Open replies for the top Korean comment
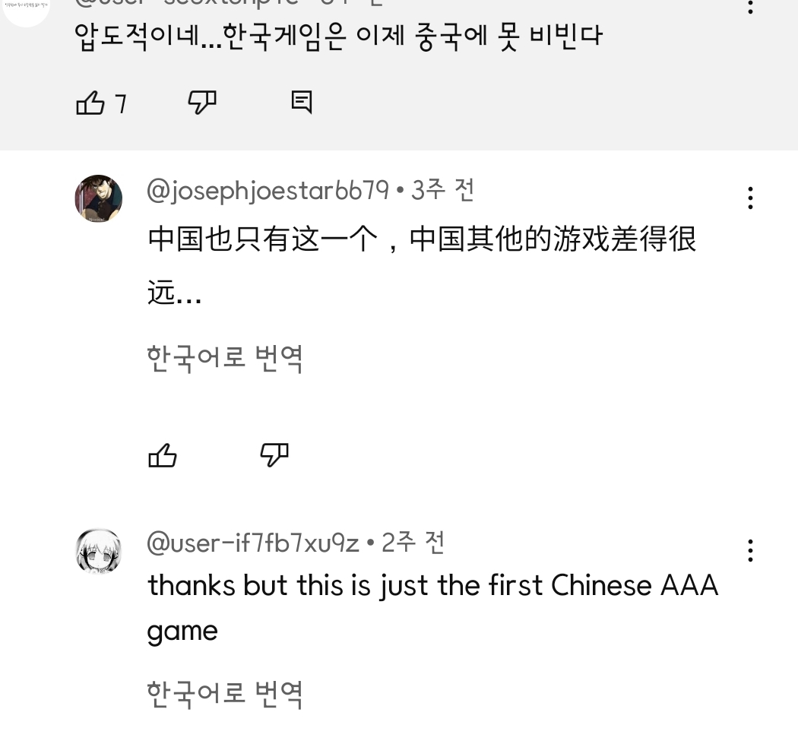 [302, 103]
